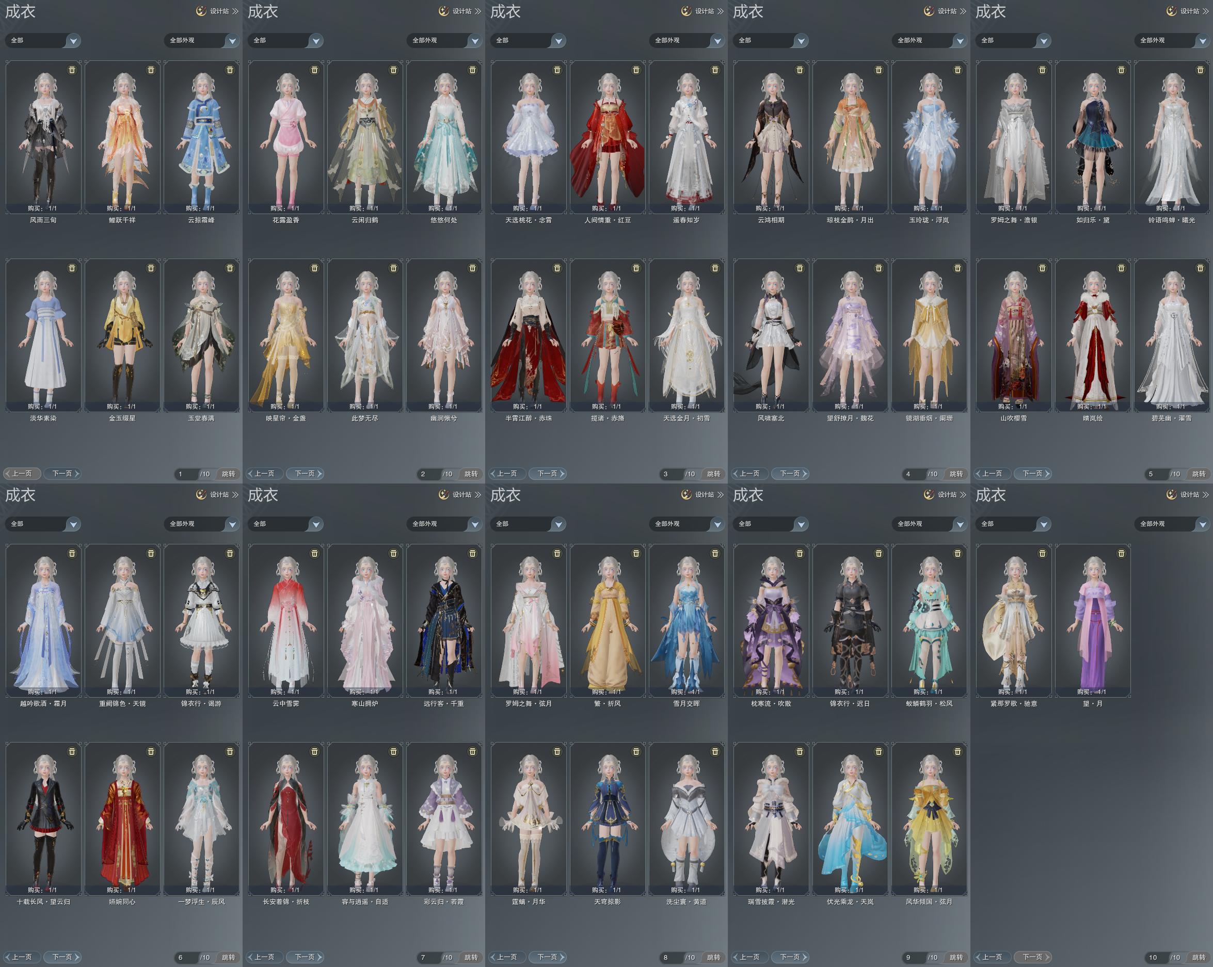Expand the 全部 dropdown in page 1 panel
This screenshot has height=967, width=1213.
43,40
